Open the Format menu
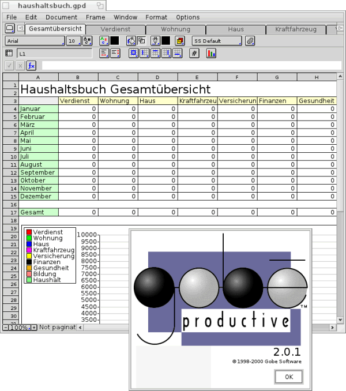This screenshot has width=346, height=391. tap(156, 17)
